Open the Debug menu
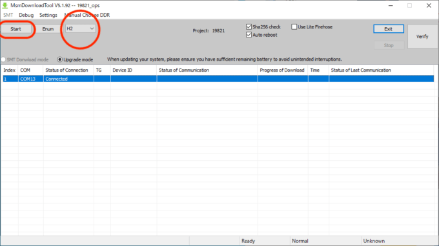This screenshot has width=439, height=246. [26, 15]
